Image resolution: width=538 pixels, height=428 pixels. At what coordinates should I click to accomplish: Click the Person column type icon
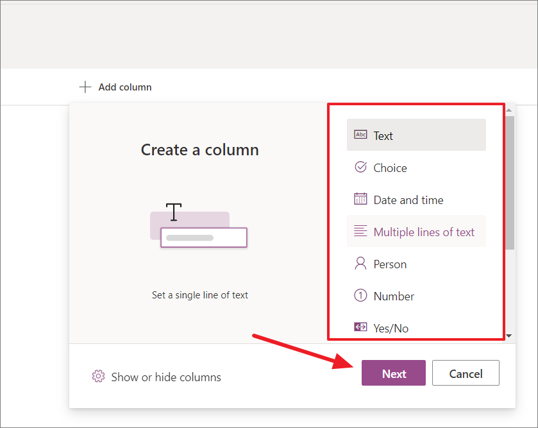[x=361, y=264]
